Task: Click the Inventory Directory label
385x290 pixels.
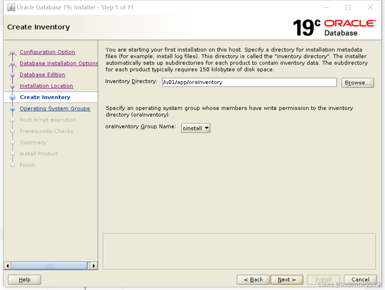Action: (131, 82)
